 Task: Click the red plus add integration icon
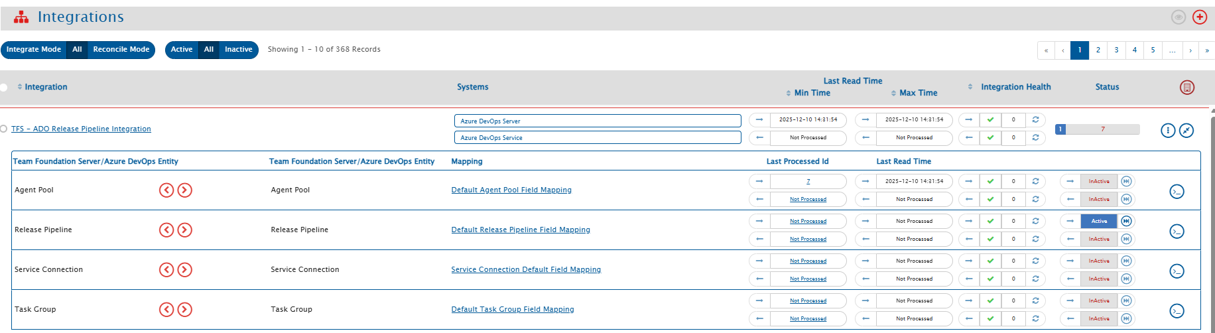pos(1200,17)
